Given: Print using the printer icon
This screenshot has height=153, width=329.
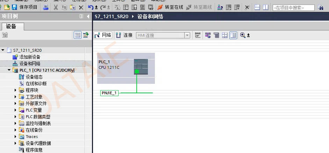Looking at the screenshot, I should [46, 8].
